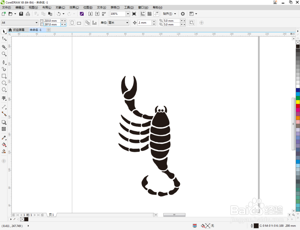Expand the status bar coordinates arrow

point(28,226)
